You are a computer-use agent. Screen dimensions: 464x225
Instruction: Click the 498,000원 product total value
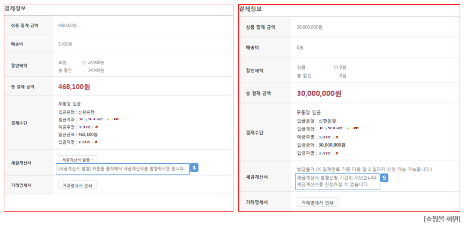pos(69,25)
